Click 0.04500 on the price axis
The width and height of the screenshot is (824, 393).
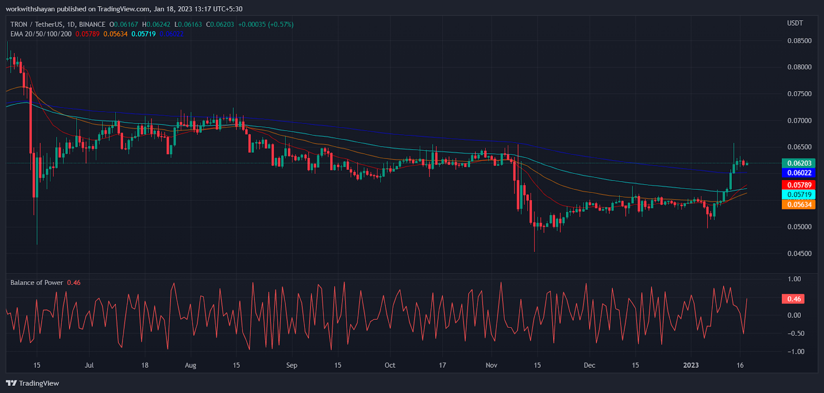[799, 253]
